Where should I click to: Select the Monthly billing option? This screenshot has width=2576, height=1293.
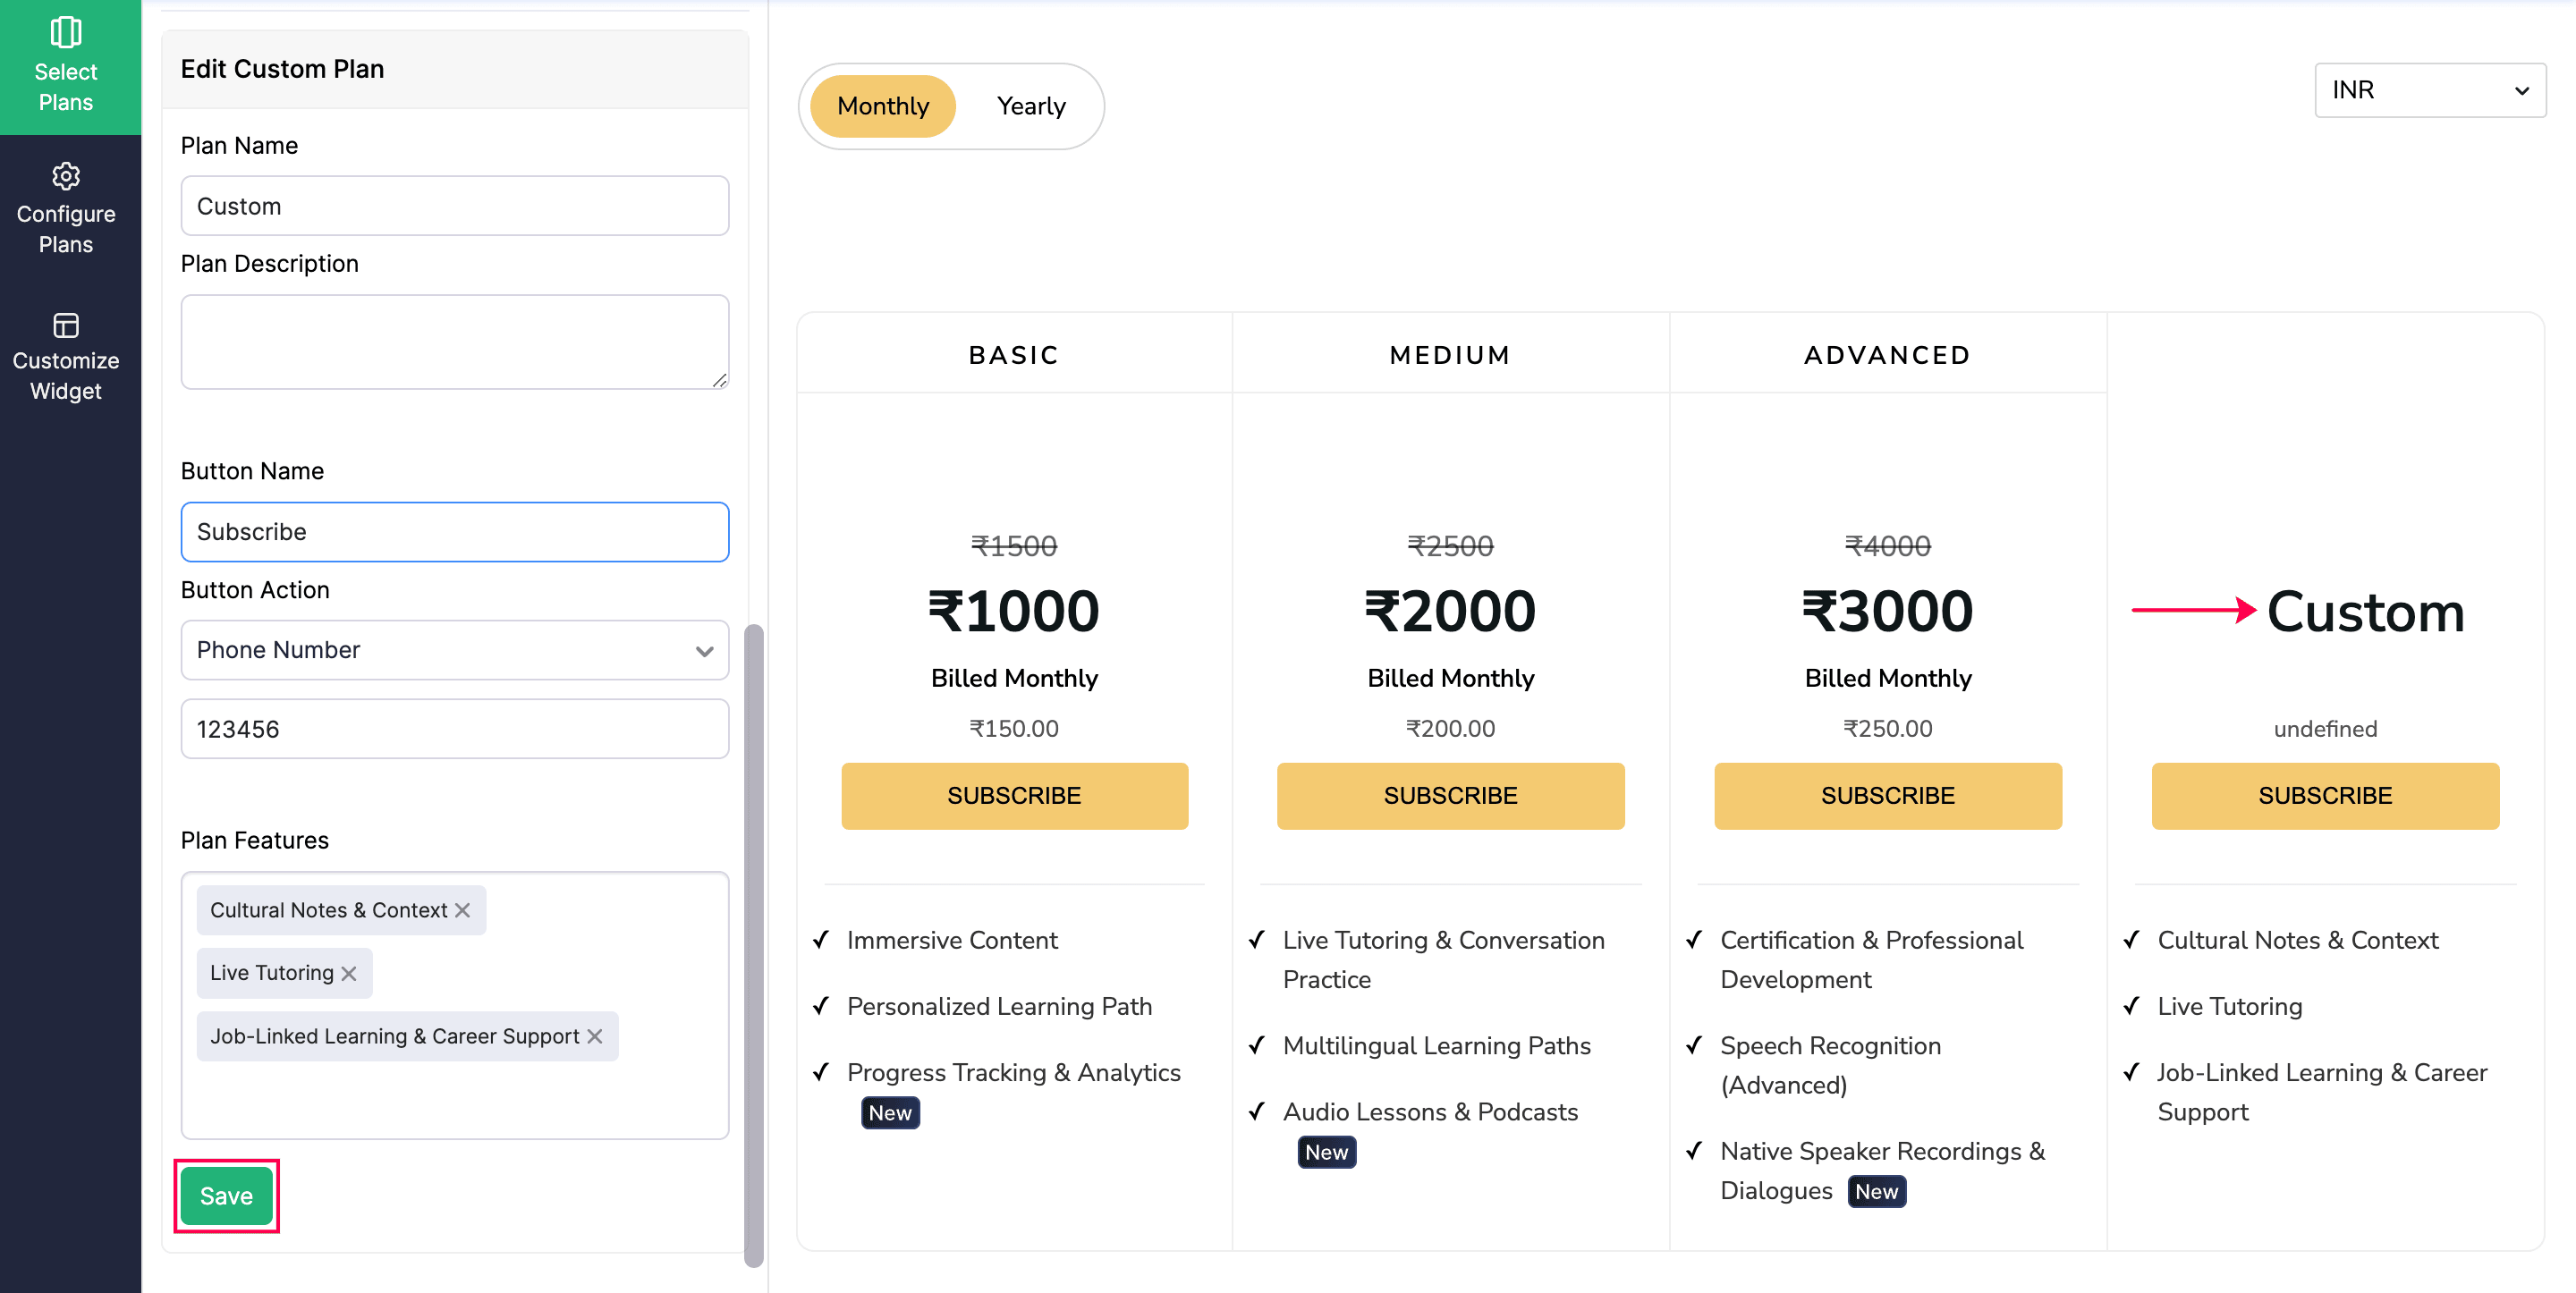point(883,105)
